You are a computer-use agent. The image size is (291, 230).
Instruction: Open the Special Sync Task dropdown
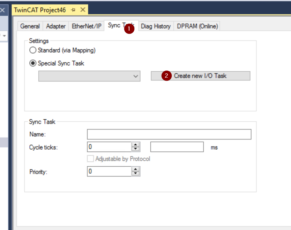[x=89, y=76]
